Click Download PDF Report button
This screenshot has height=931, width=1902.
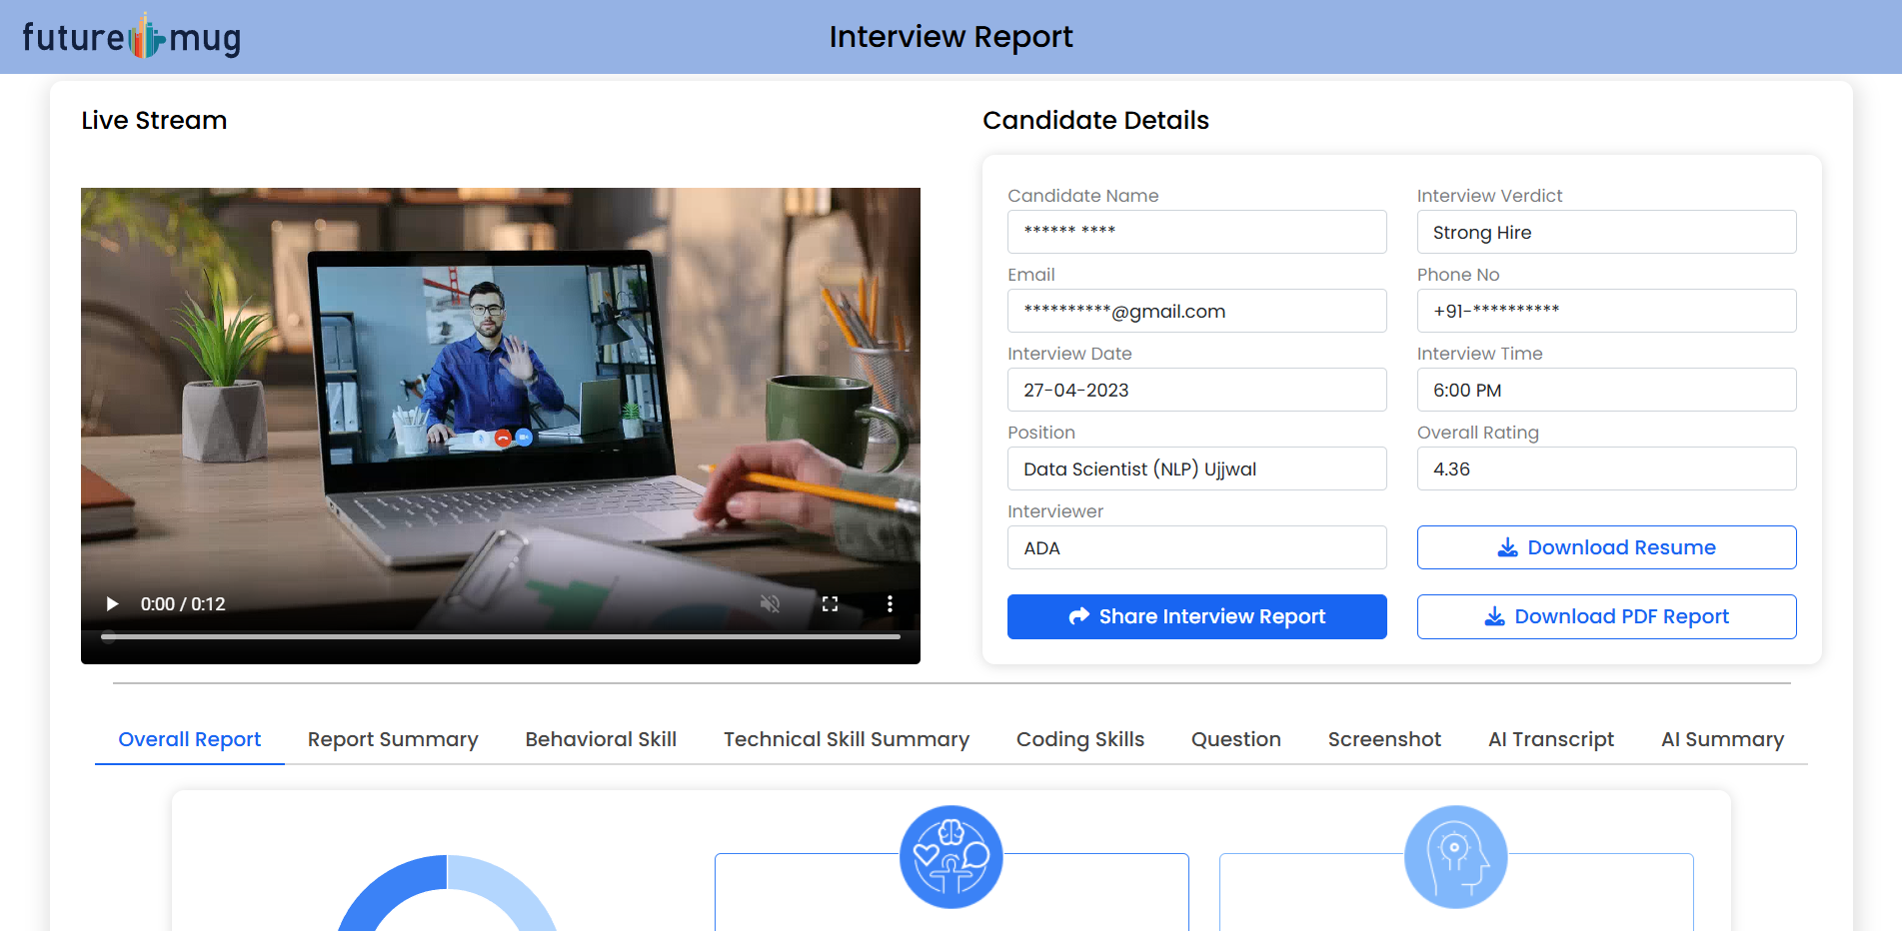(x=1606, y=616)
